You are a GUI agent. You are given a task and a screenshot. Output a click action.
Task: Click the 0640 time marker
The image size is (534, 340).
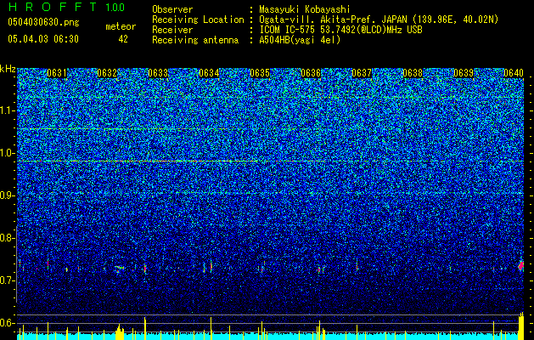[x=514, y=73]
